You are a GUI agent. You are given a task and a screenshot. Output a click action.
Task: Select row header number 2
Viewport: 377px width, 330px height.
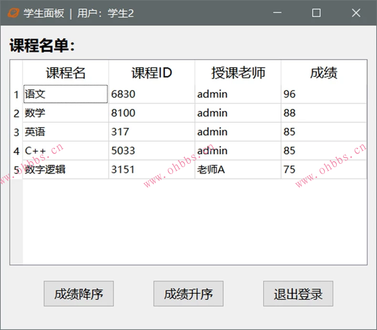[16, 113]
